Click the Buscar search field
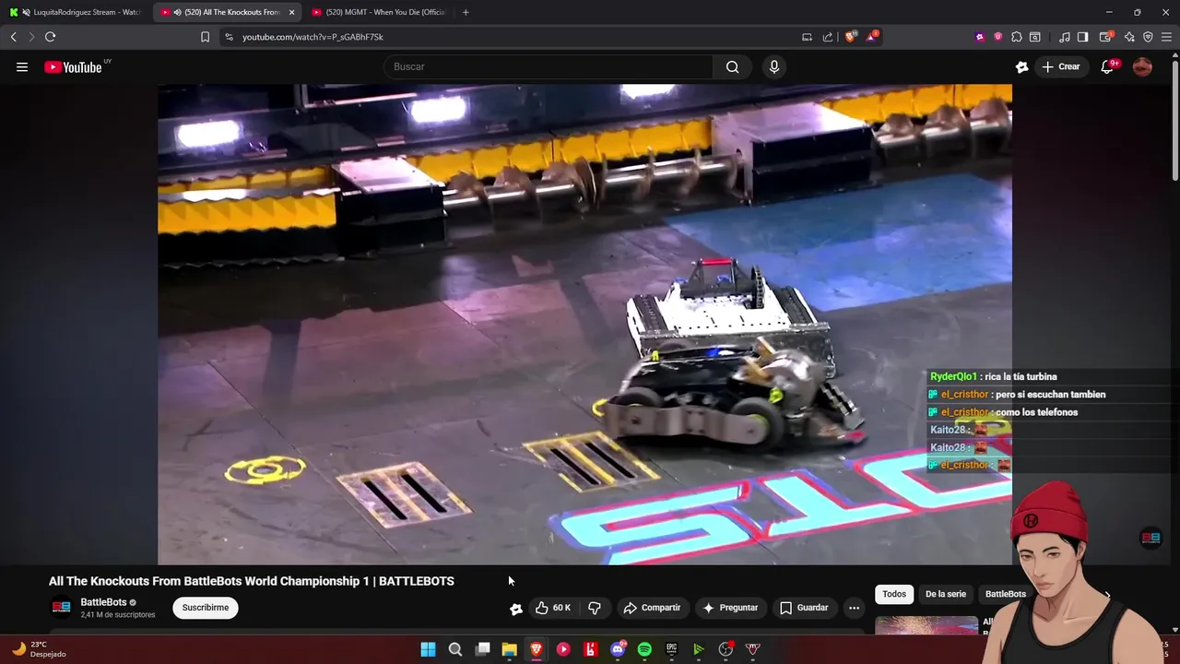The width and height of the screenshot is (1180, 664). click(549, 66)
